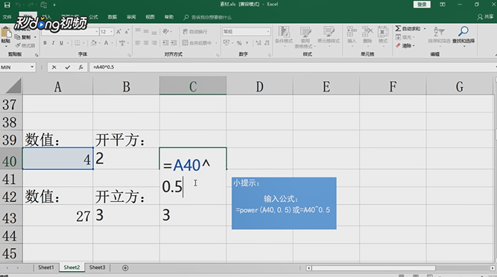
Task: Click the Decrease Font Size icon
Action: (127, 32)
